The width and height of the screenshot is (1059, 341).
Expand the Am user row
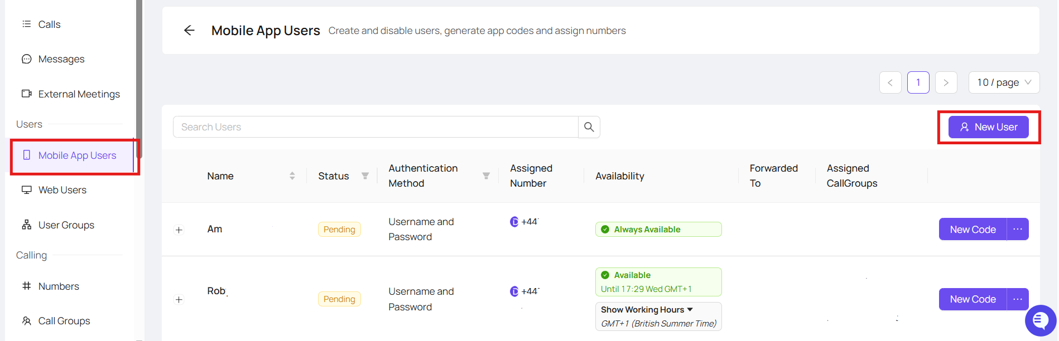coord(179,230)
